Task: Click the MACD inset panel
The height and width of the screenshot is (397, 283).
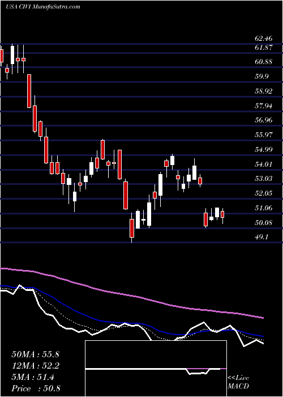Action: (x=156, y=369)
